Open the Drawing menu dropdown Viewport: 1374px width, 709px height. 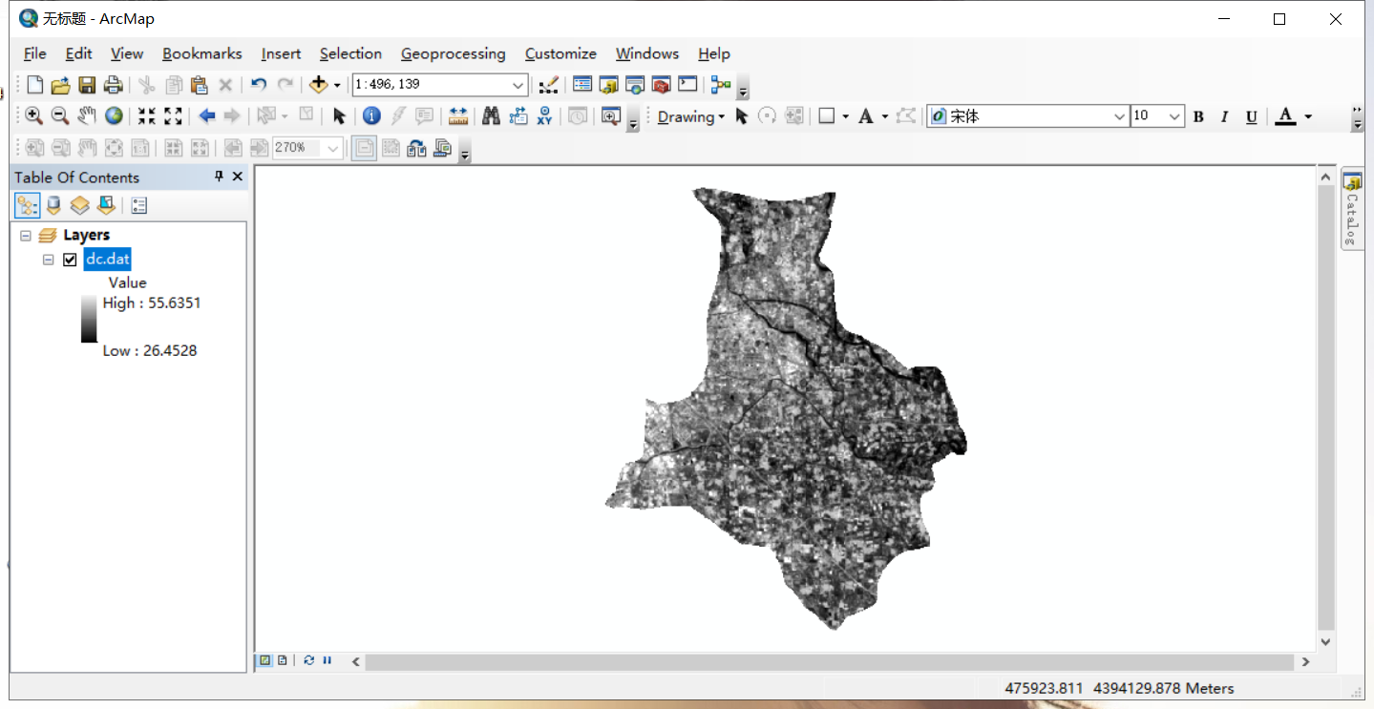pyautogui.click(x=691, y=116)
